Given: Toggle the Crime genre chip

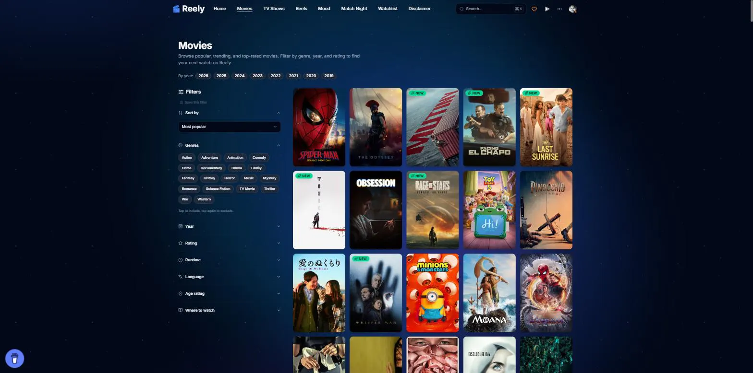Looking at the screenshot, I should click(187, 168).
